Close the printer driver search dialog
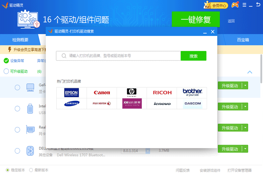 click(213, 32)
